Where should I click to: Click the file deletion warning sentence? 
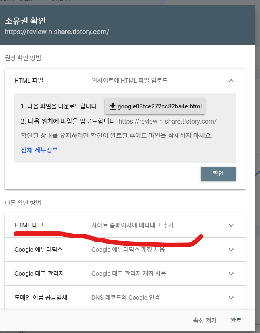pos(116,136)
